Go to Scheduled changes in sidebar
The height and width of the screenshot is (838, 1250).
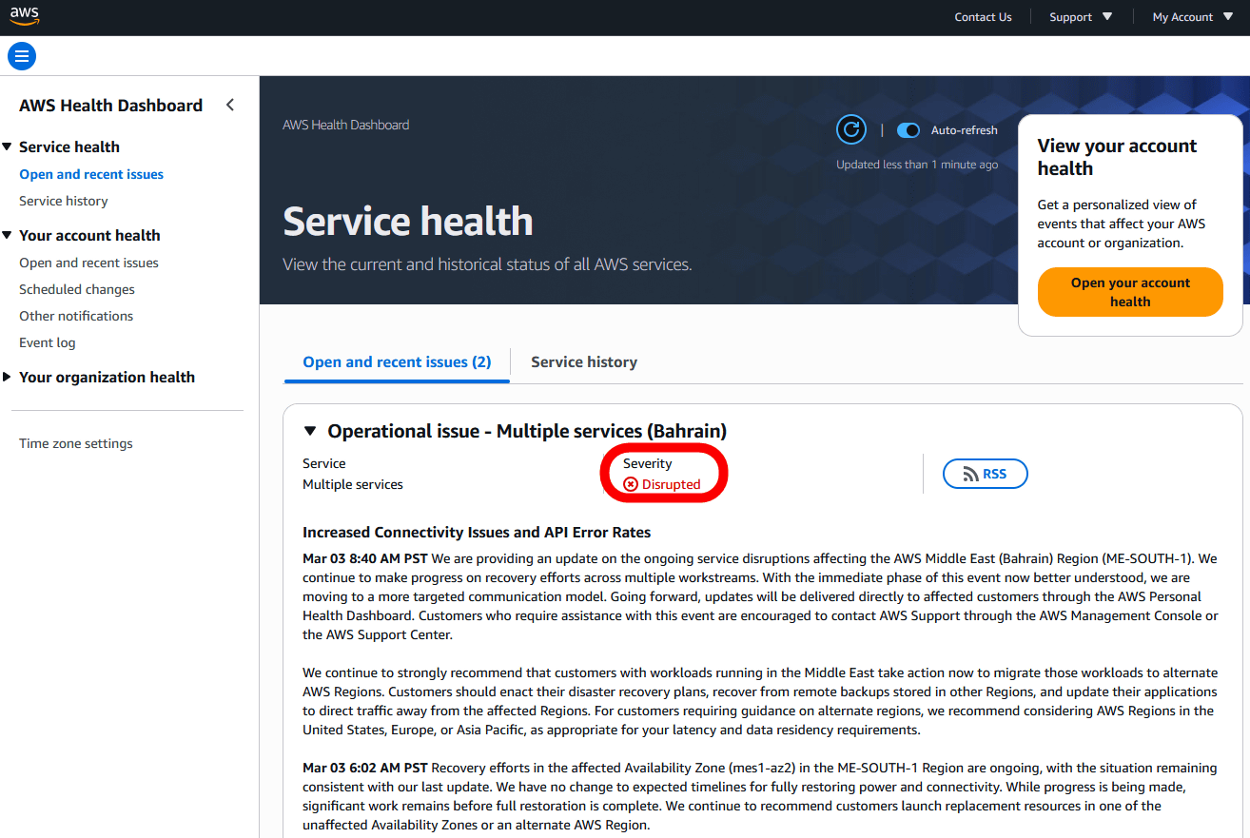coord(77,290)
